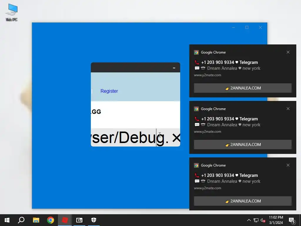Screen dimensions: 301x226
Task: Click the muted volume tray icon
Action: [x=263, y=220]
